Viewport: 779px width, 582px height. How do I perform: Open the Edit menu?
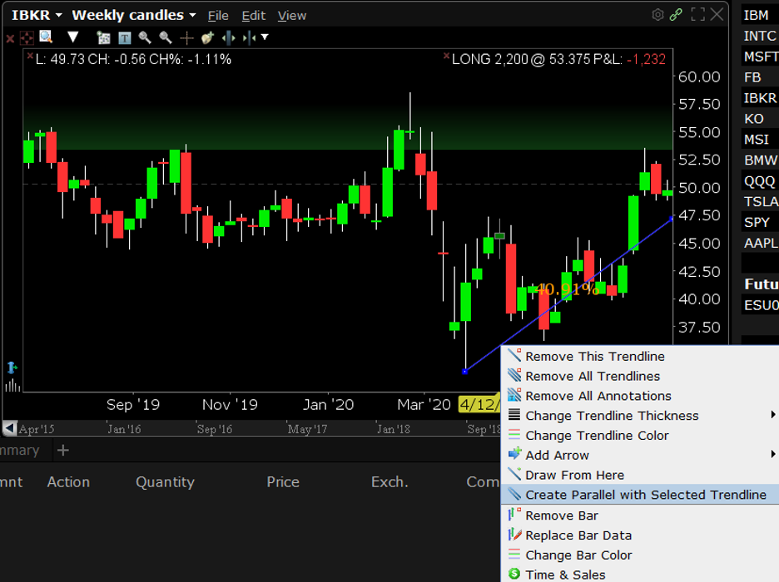point(253,16)
